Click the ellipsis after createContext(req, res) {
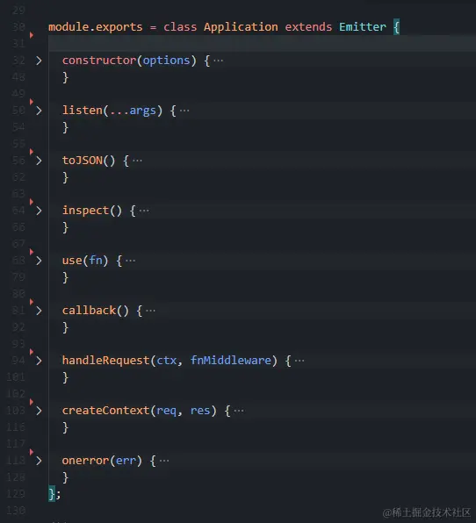Screen dimensions: 476x523 point(239,411)
